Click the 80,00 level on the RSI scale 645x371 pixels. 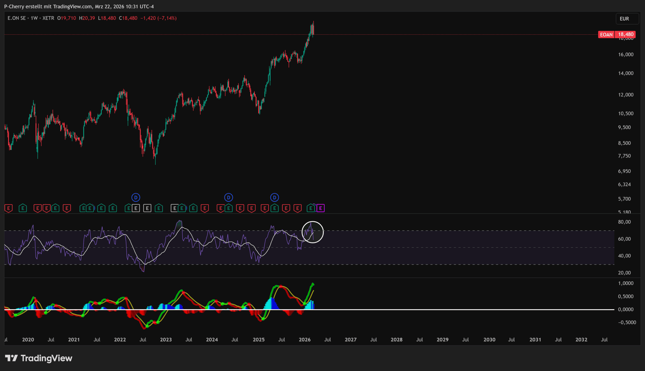click(x=624, y=222)
